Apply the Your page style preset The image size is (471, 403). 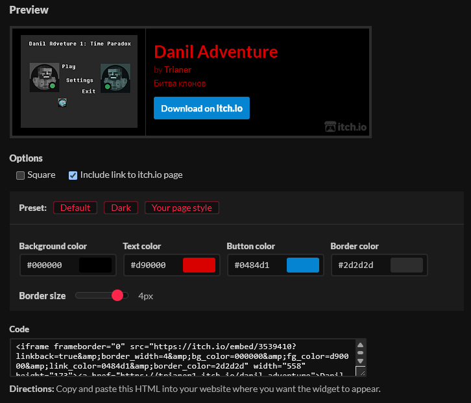tap(182, 208)
